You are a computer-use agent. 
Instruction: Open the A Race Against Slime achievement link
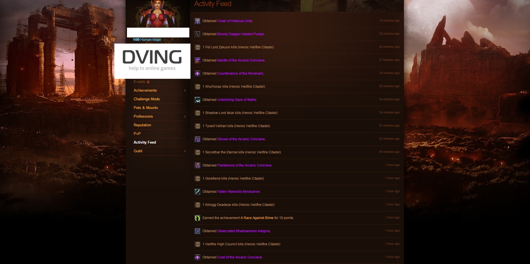pyautogui.click(x=257, y=218)
